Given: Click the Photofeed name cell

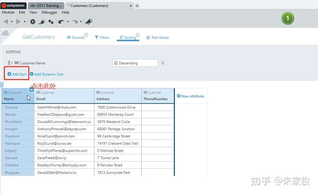Looking at the screenshot, I should 18,122.
